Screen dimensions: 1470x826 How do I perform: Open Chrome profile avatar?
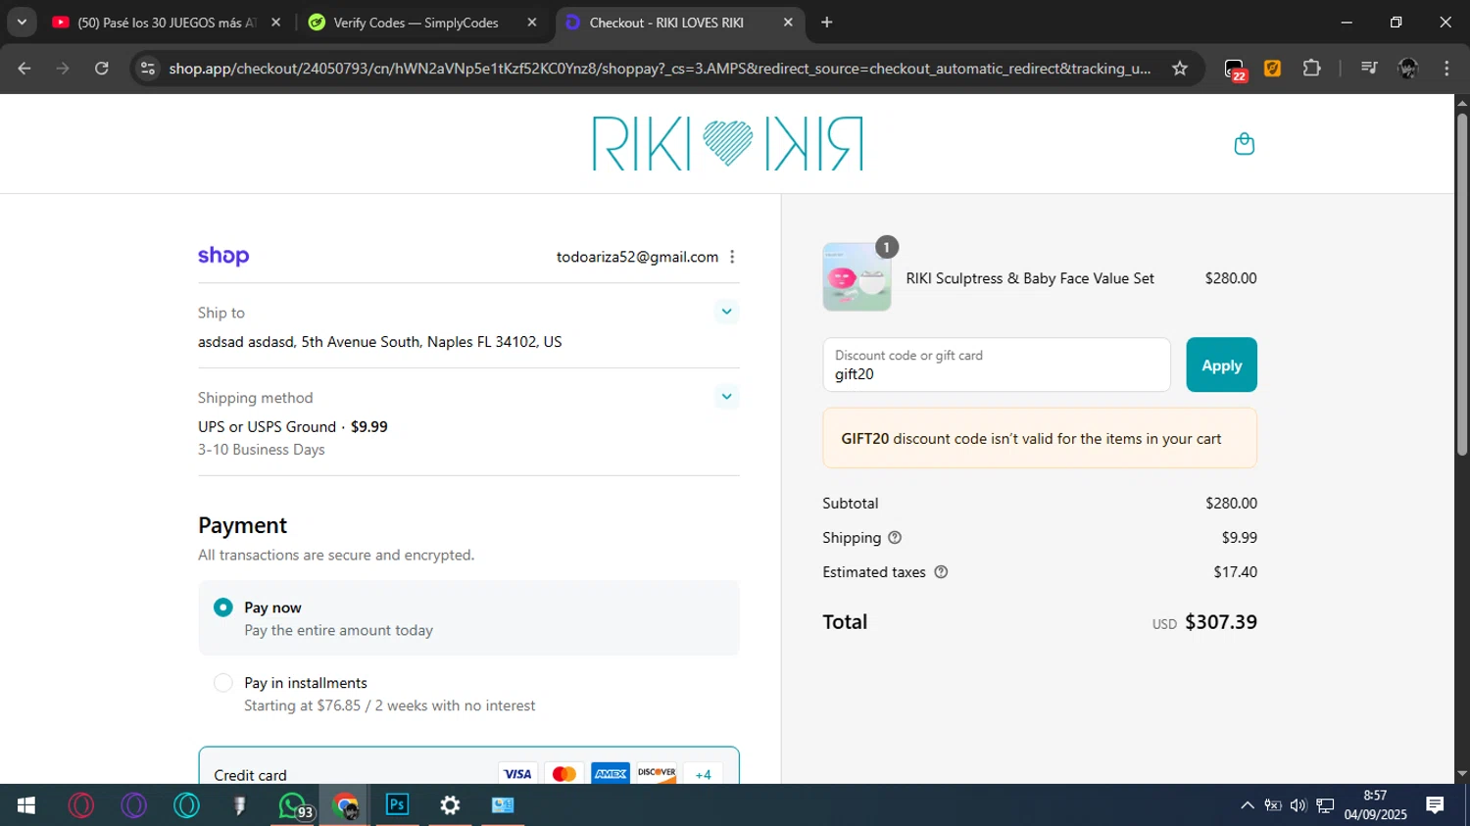(1408, 69)
